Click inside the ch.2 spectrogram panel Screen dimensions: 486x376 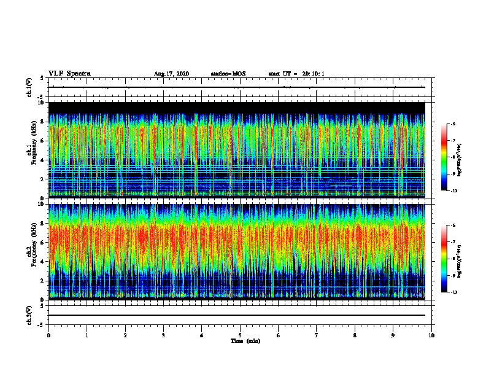tap(237, 252)
